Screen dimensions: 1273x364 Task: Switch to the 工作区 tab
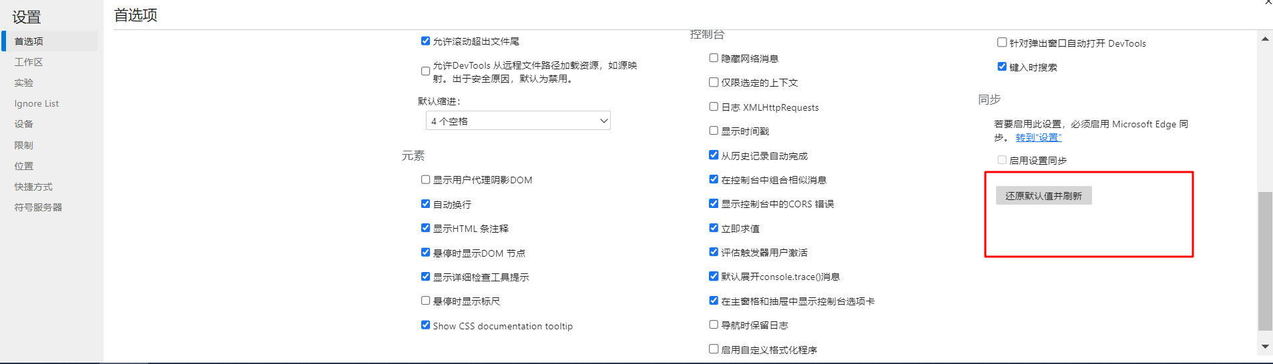[29, 62]
